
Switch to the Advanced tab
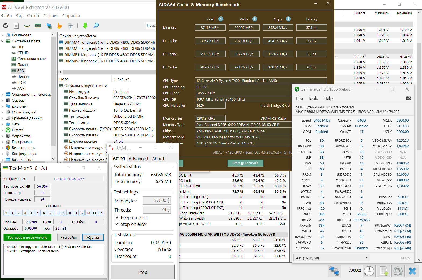click(138, 159)
